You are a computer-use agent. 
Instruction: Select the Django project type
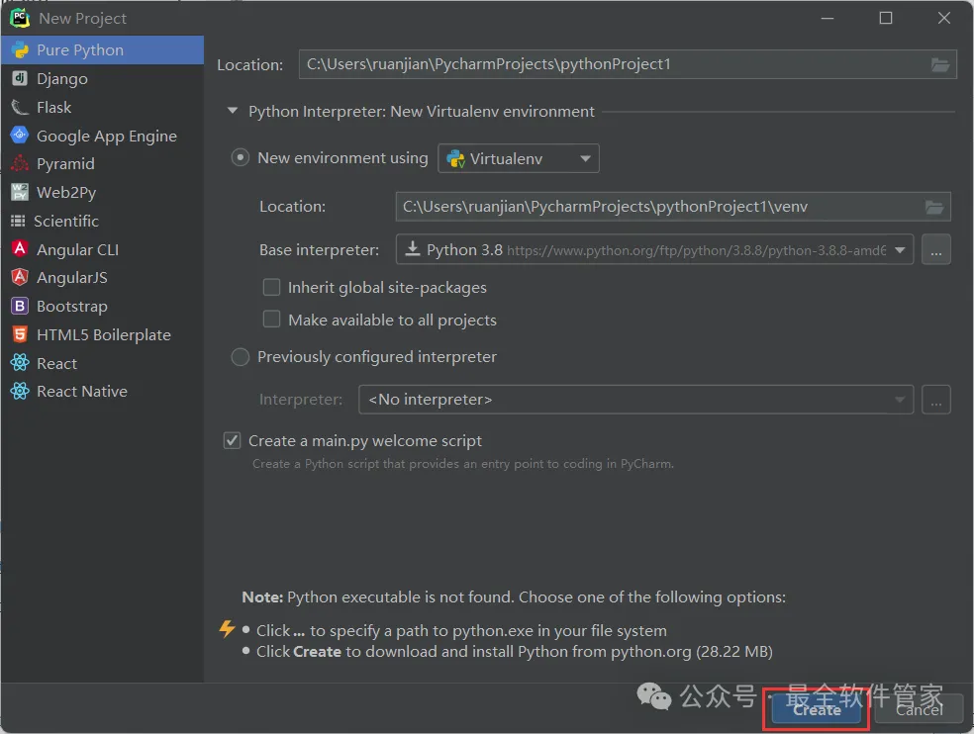(x=103, y=78)
